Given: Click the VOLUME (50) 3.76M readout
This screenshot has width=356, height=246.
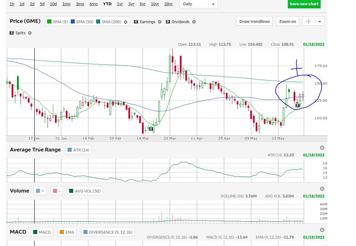Looking at the screenshot, I should 238,196.
